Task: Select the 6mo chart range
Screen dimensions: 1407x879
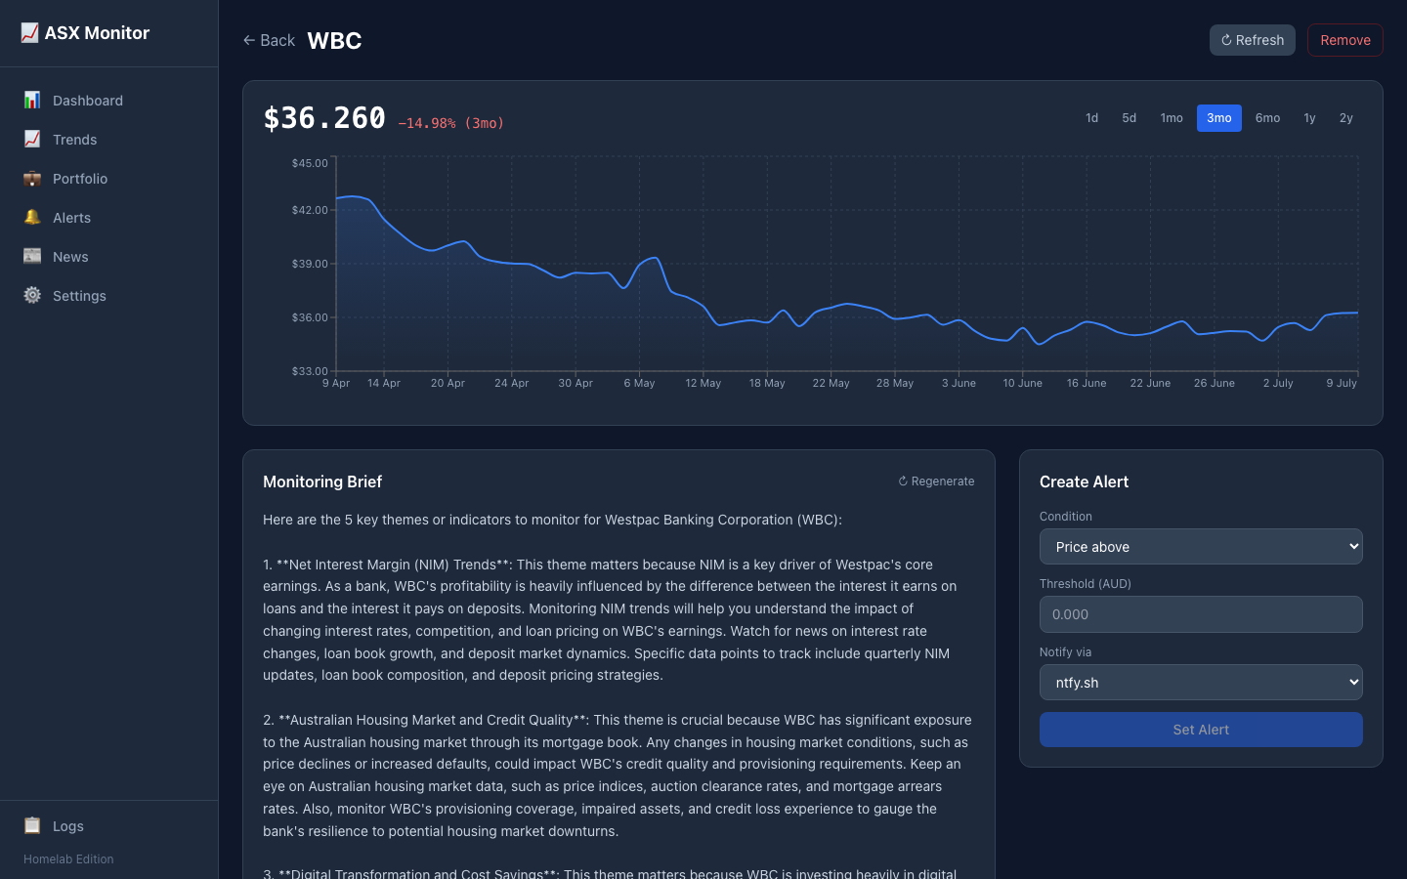Action: [1268, 118]
